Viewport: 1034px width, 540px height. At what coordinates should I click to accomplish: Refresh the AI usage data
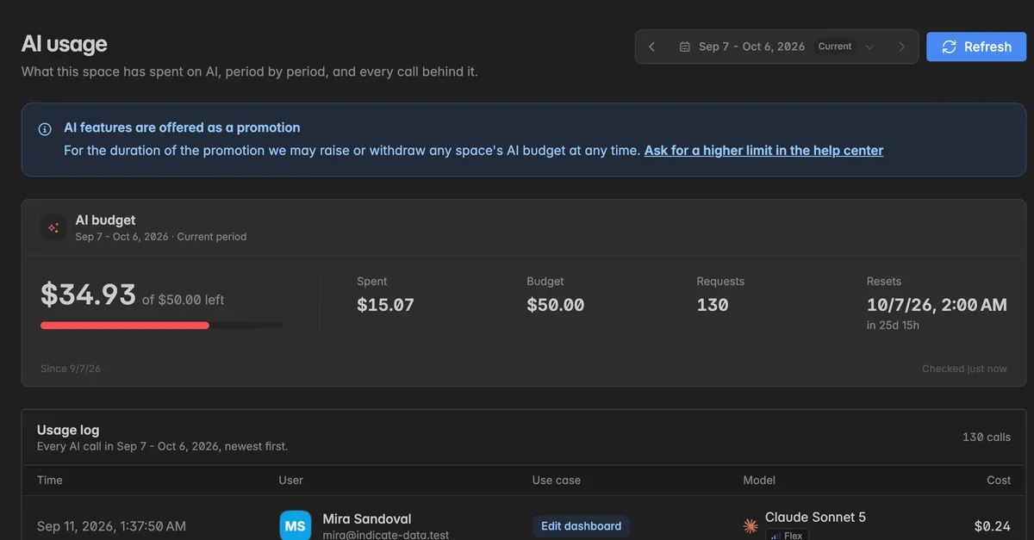click(976, 47)
